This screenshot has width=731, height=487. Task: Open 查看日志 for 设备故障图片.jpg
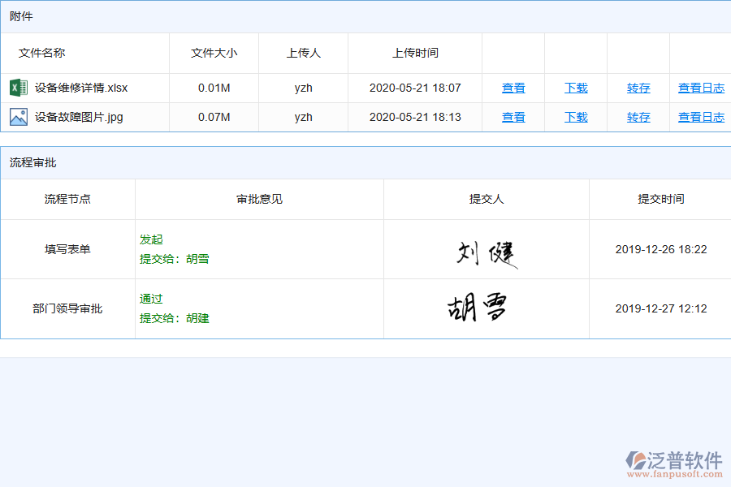(x=701, y=116)
